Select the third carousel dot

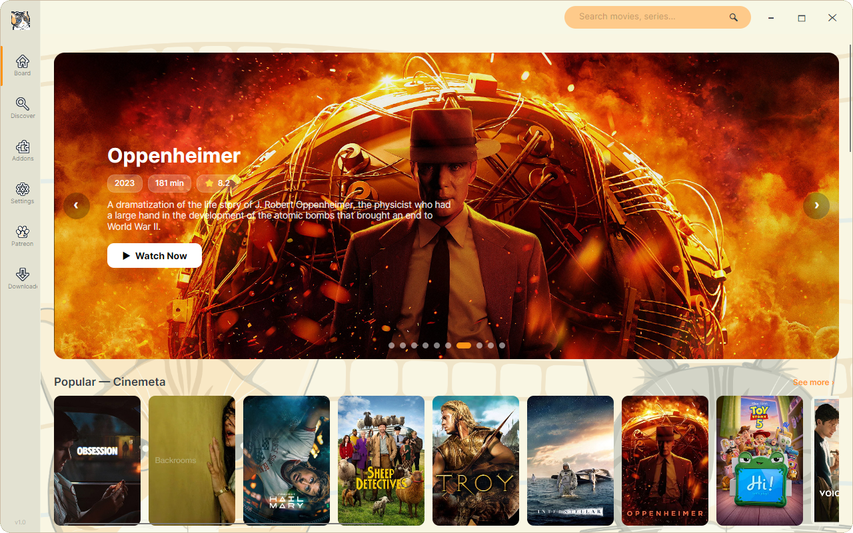click(x=414, y=346)
